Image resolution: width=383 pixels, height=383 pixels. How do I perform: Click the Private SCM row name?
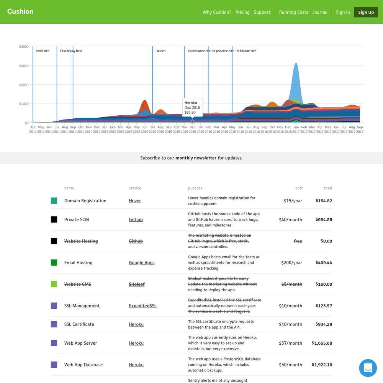(x=77, y=219)
